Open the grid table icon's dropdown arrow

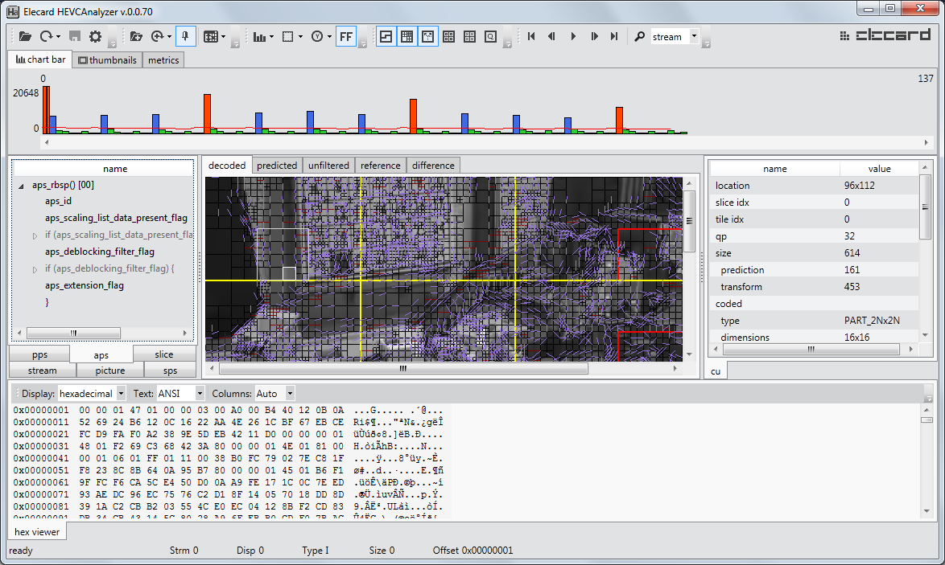pos(223,37)
